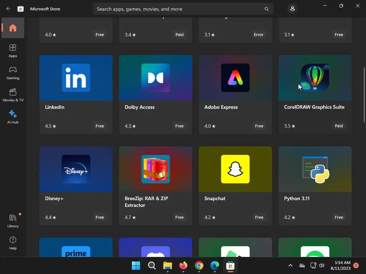Screen dimensions: 366x274
Task: Click the Adobe Express app title
Action: coord(221,107)
